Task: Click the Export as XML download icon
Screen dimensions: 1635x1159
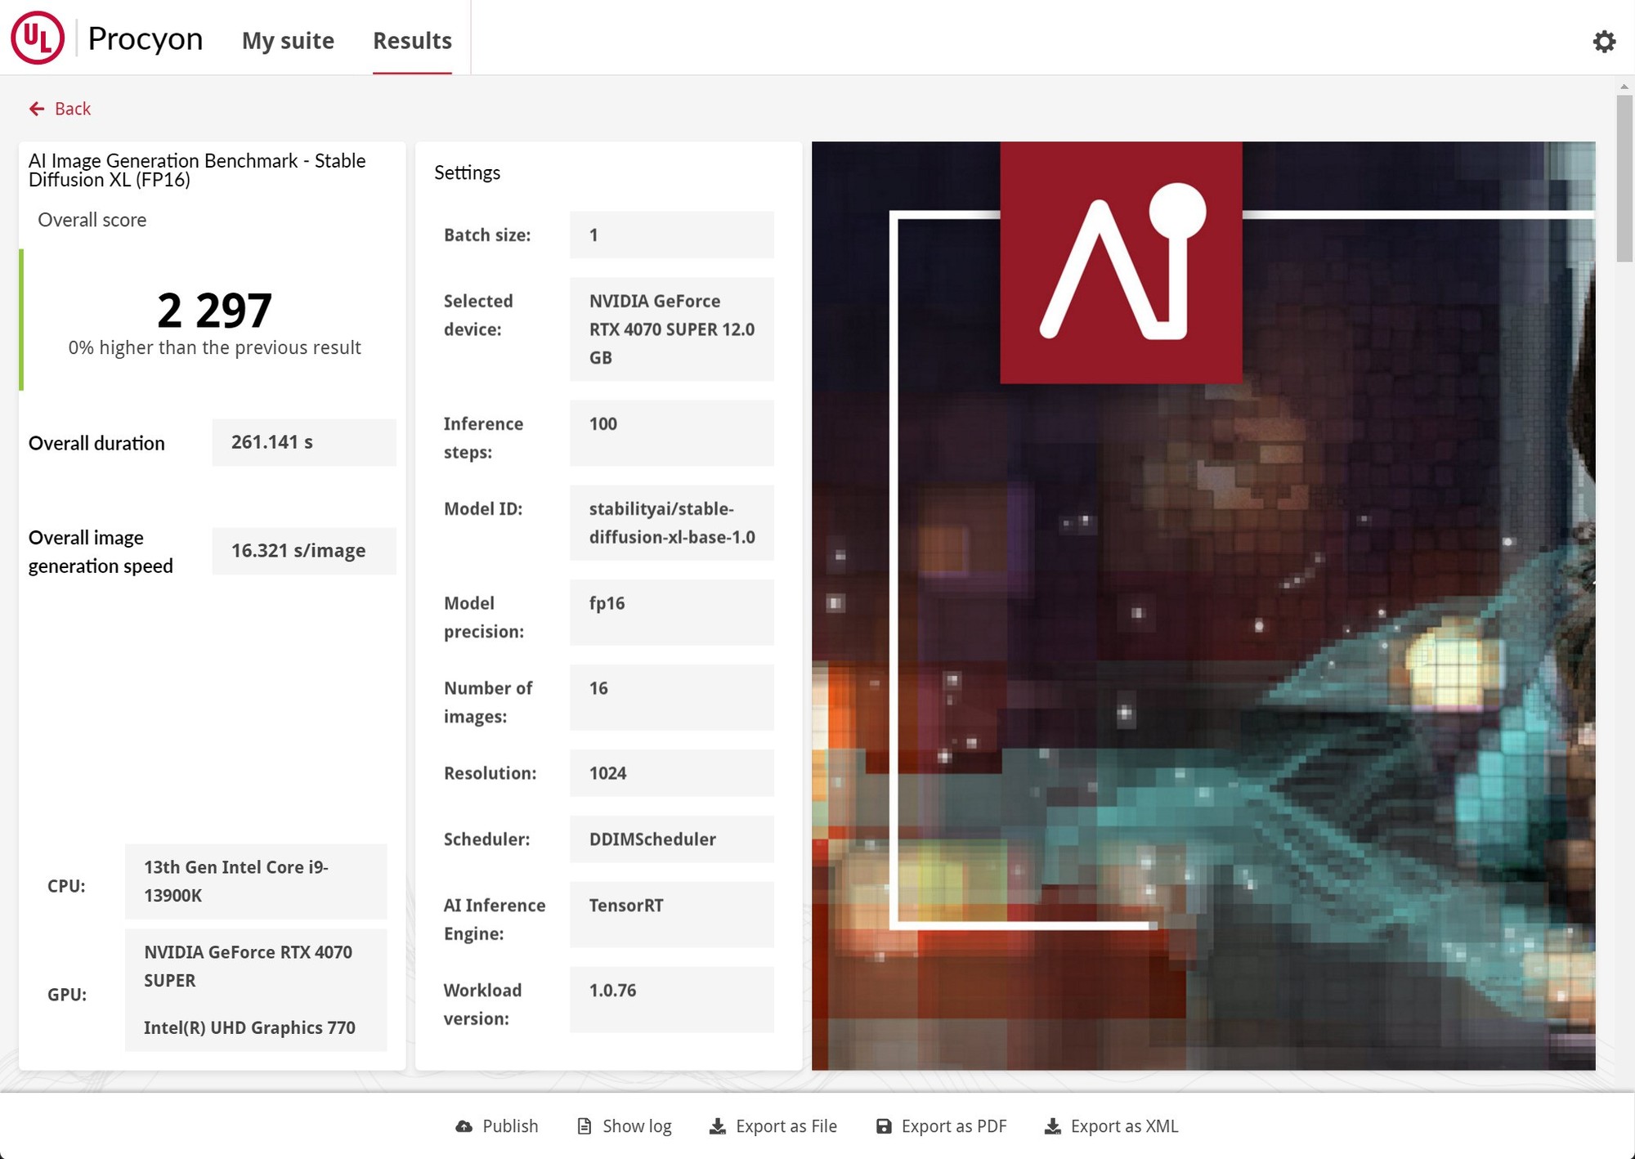Action: click(1053, 1126)
